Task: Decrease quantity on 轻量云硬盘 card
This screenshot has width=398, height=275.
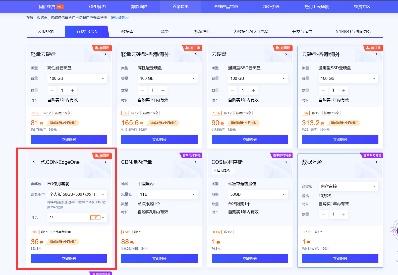Action: pos(52,90)
